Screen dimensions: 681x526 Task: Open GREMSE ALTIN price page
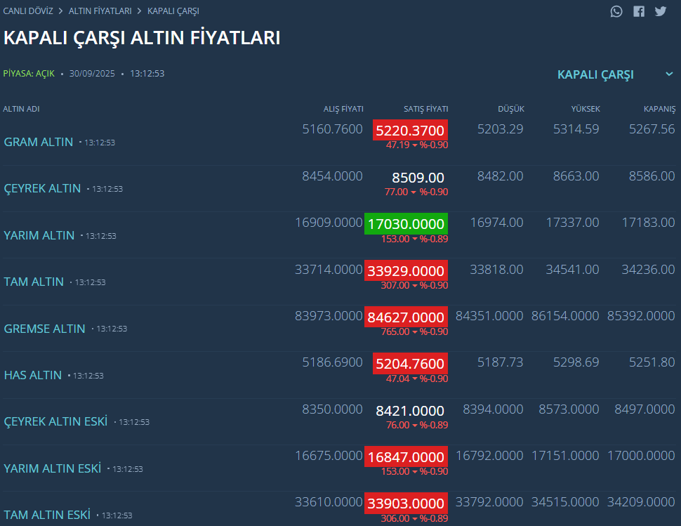click(x=44, y=329)
